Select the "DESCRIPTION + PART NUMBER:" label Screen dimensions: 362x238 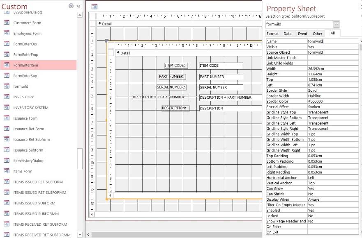click(161, 97)
